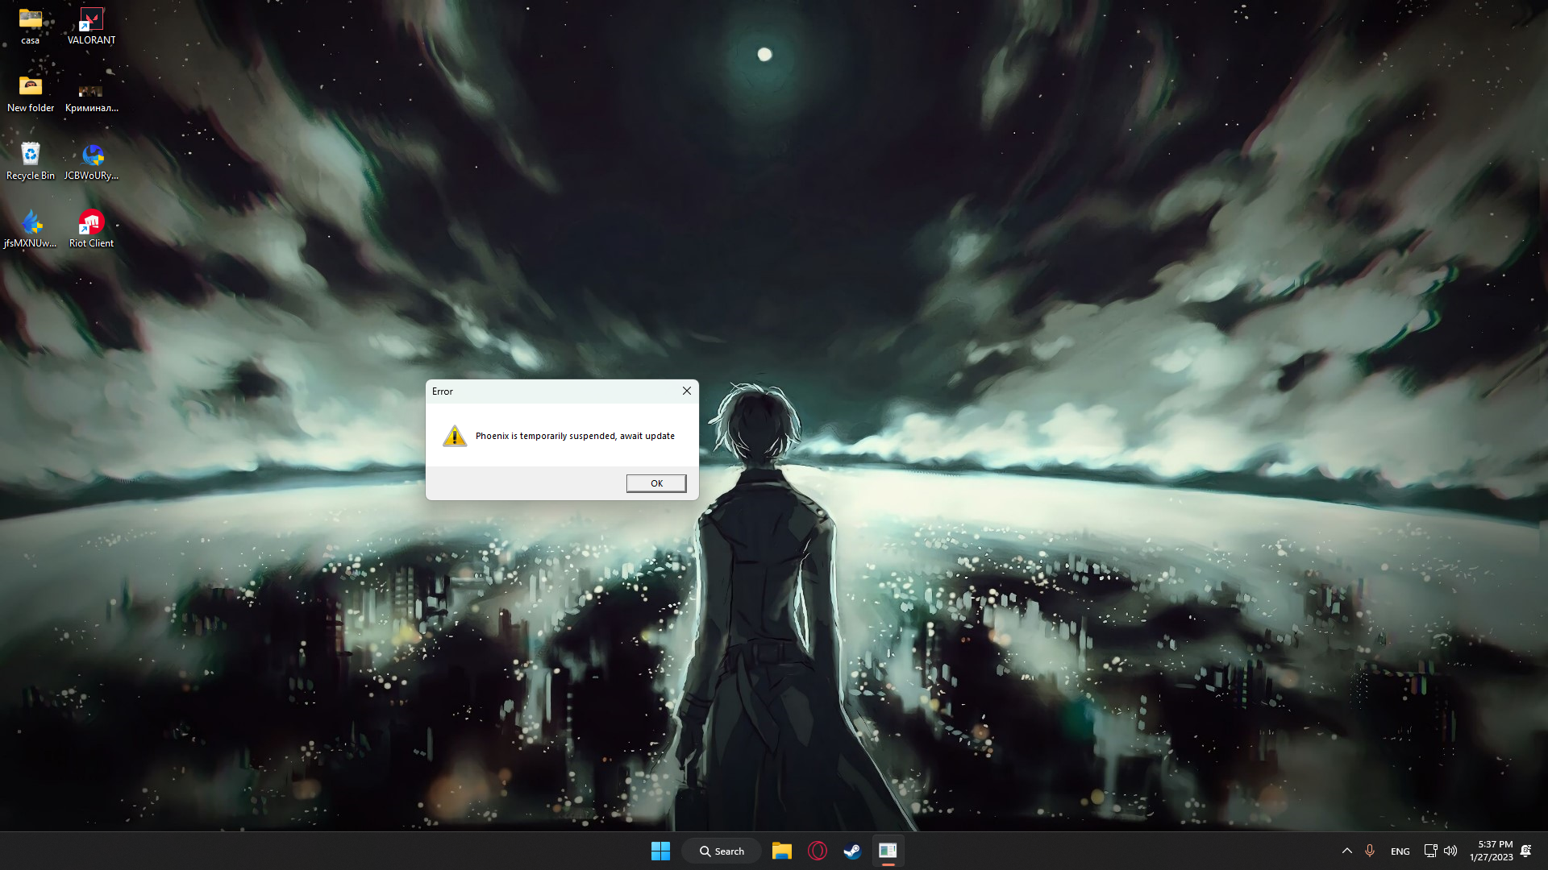Select the New folder desktop icon
Viewport: 1548px width, 870px height.
[31, 93]
